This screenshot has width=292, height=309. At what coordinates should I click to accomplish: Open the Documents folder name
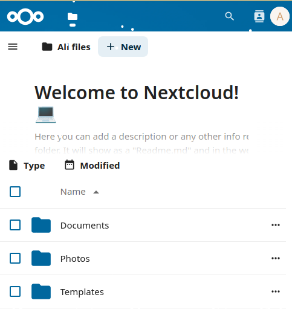point(85,226)
